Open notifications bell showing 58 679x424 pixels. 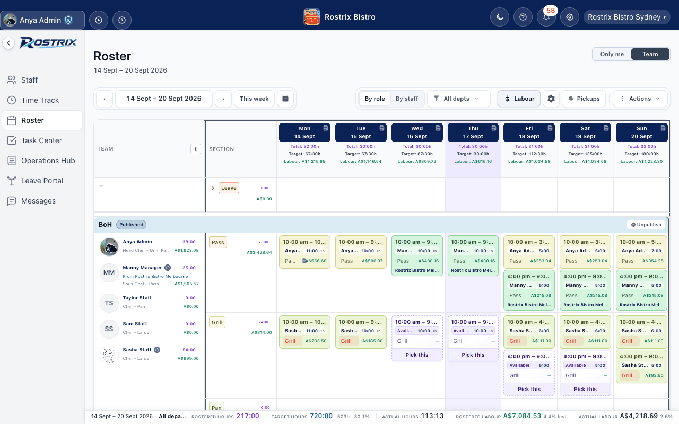coord(546,17)
